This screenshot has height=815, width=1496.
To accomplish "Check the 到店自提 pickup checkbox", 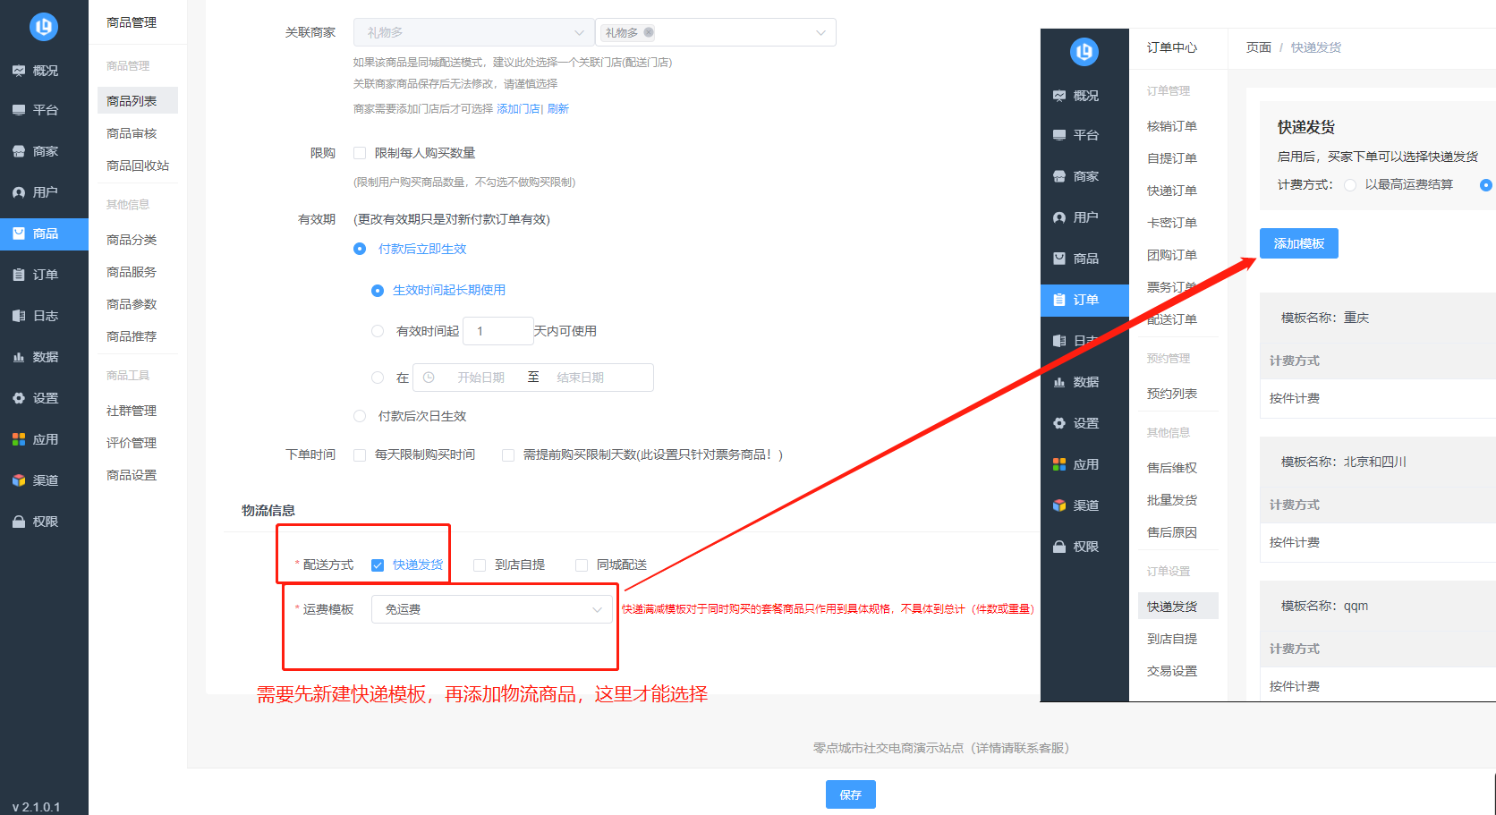I will coord(480,565).
